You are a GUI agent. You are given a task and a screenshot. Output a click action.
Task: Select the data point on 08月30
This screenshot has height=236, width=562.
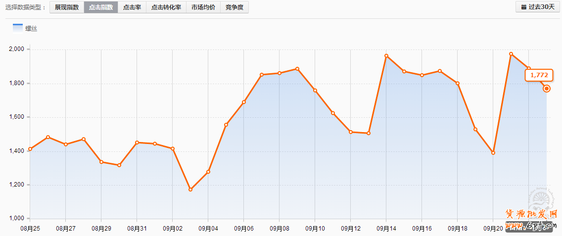point(119,165)
